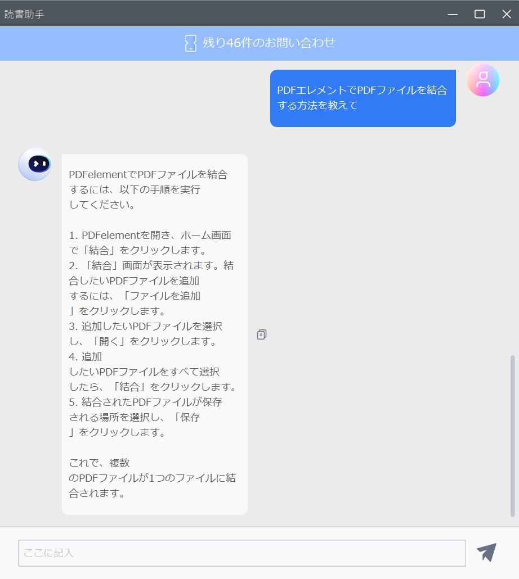Click the hourglass icon in the banner
Screen dimensions: 519x579
(191, 43)
